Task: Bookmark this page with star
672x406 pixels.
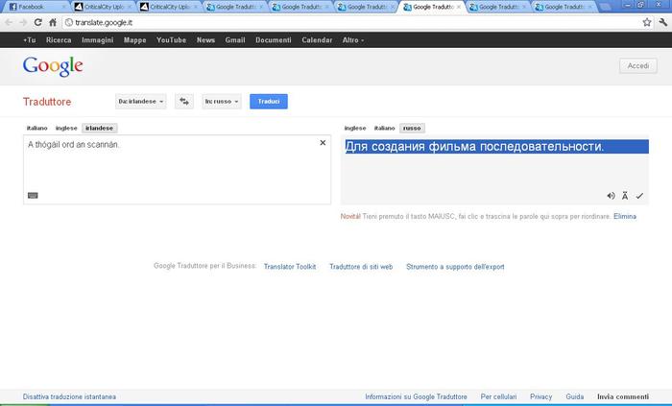Action: (x=647, y=22)
